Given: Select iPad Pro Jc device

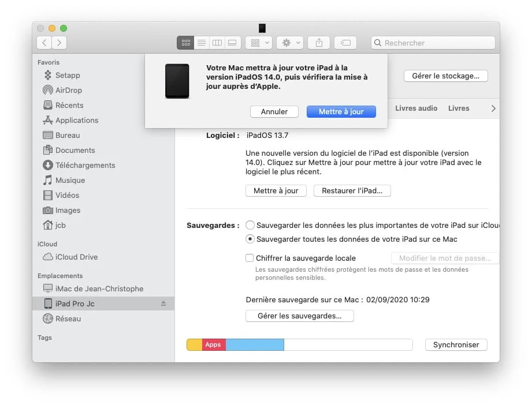Looking at the screenshot, I should [x=103, y=303].
